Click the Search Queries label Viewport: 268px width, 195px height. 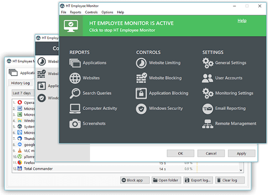(97, 93)
